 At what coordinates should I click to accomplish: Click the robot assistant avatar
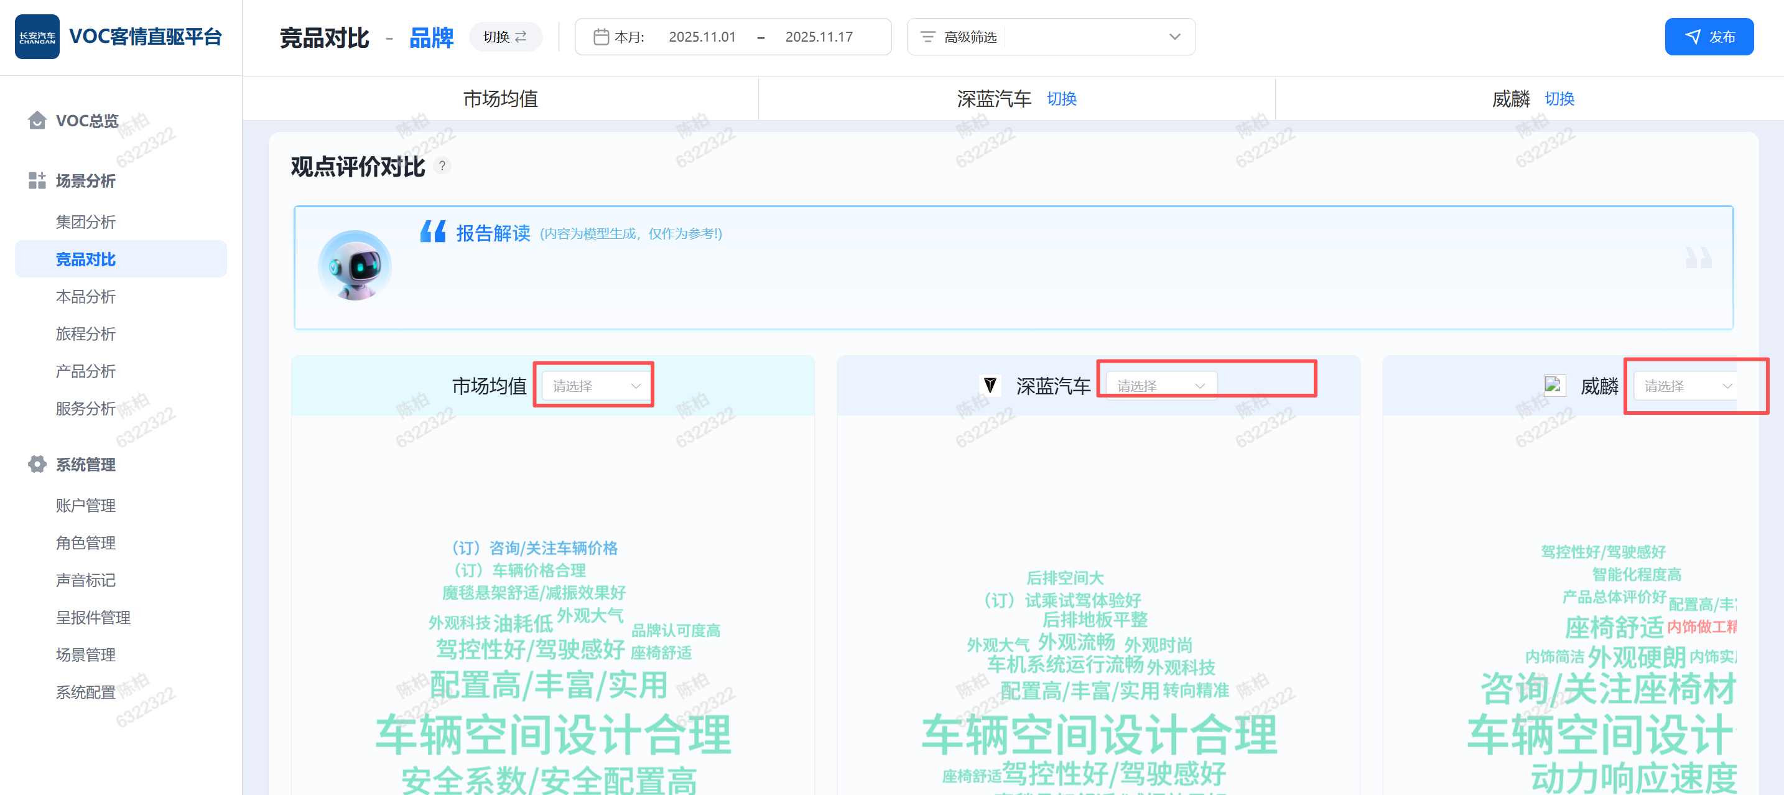355,266
